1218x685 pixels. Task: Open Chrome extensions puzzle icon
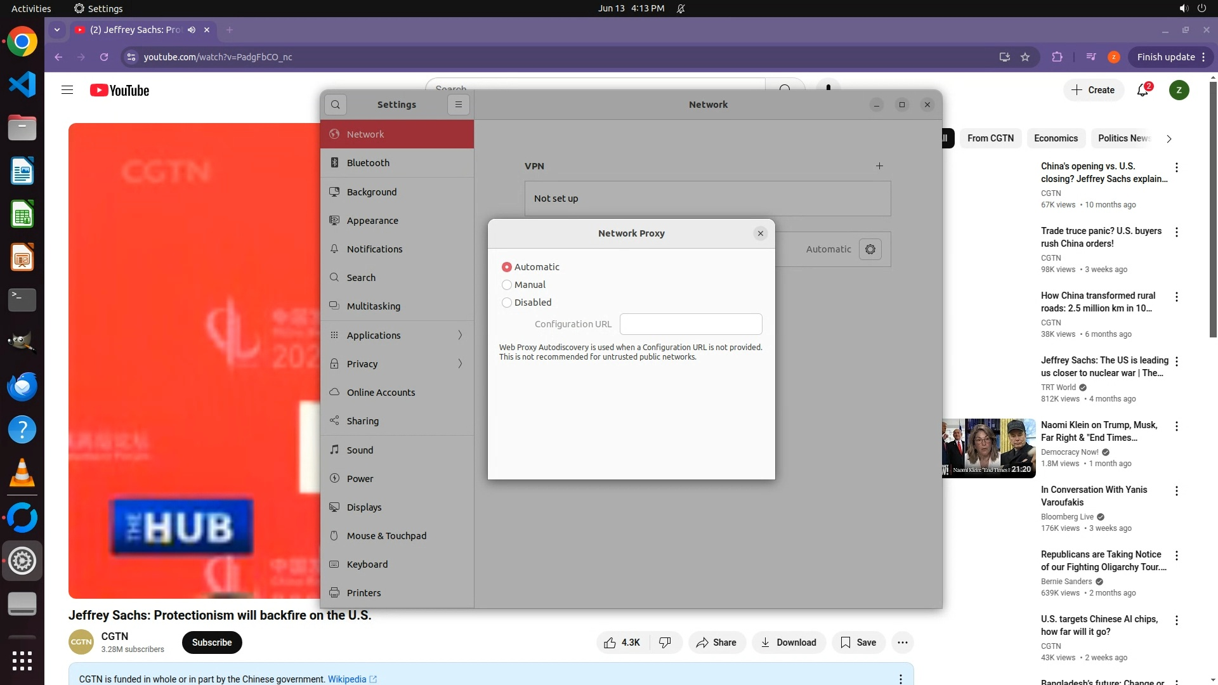pos(1057,57)
